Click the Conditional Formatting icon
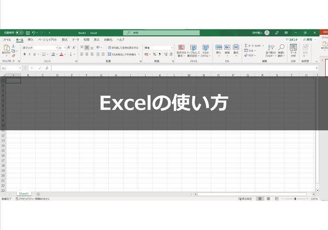This screenshot has height=230, width=328. [181, 47]
